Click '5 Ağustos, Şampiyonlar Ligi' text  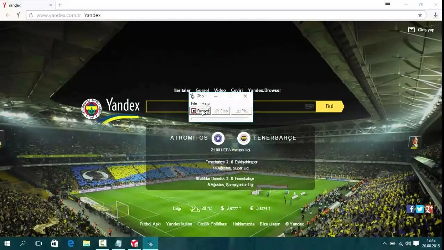pos(231,185)
